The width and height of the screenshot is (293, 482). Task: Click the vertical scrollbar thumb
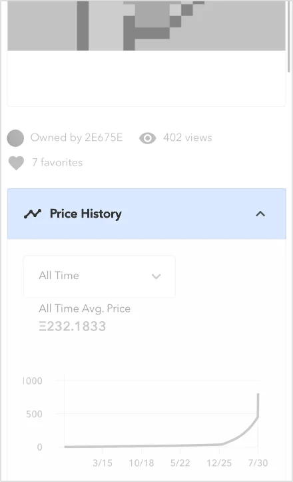point(289,36)
